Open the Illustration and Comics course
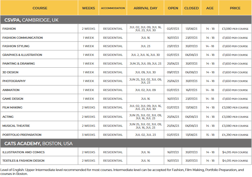The width and height of the screenshot is (252, 177). click(23, 152)
